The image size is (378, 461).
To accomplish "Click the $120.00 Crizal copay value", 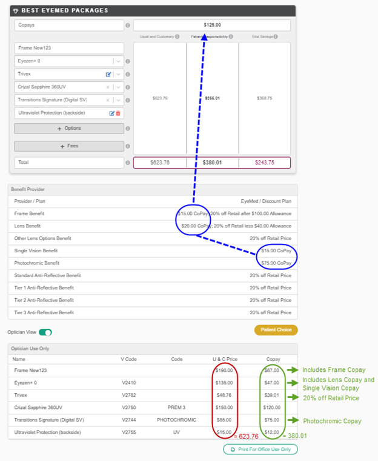I will tap(272, 408).
